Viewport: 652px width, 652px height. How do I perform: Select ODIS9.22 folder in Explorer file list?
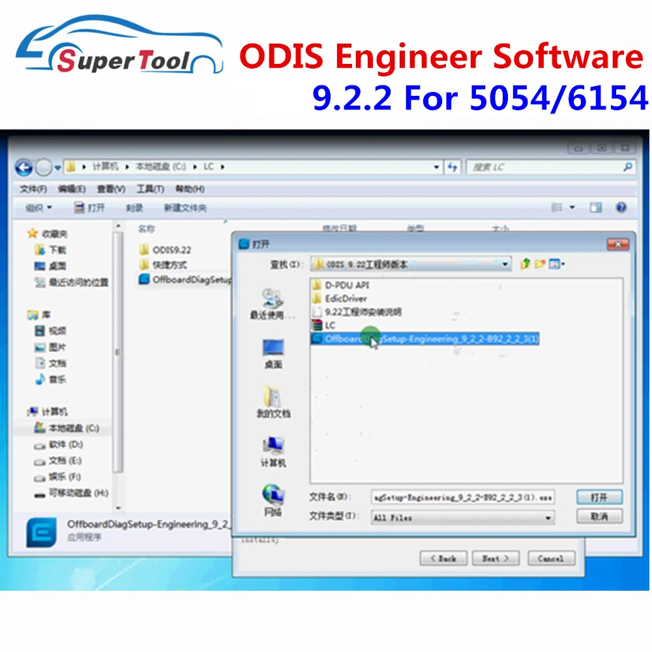coord(166,250)
